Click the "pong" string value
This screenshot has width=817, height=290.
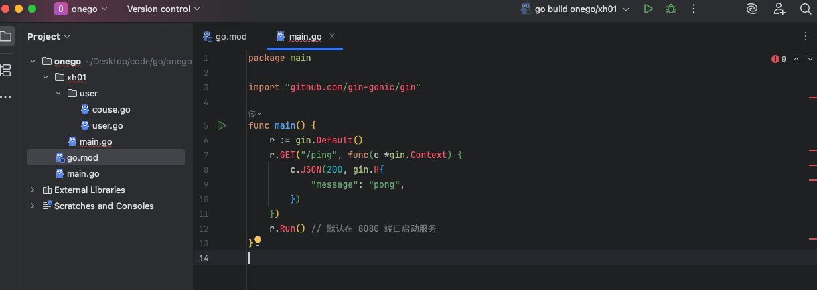[x=384, y=184]
